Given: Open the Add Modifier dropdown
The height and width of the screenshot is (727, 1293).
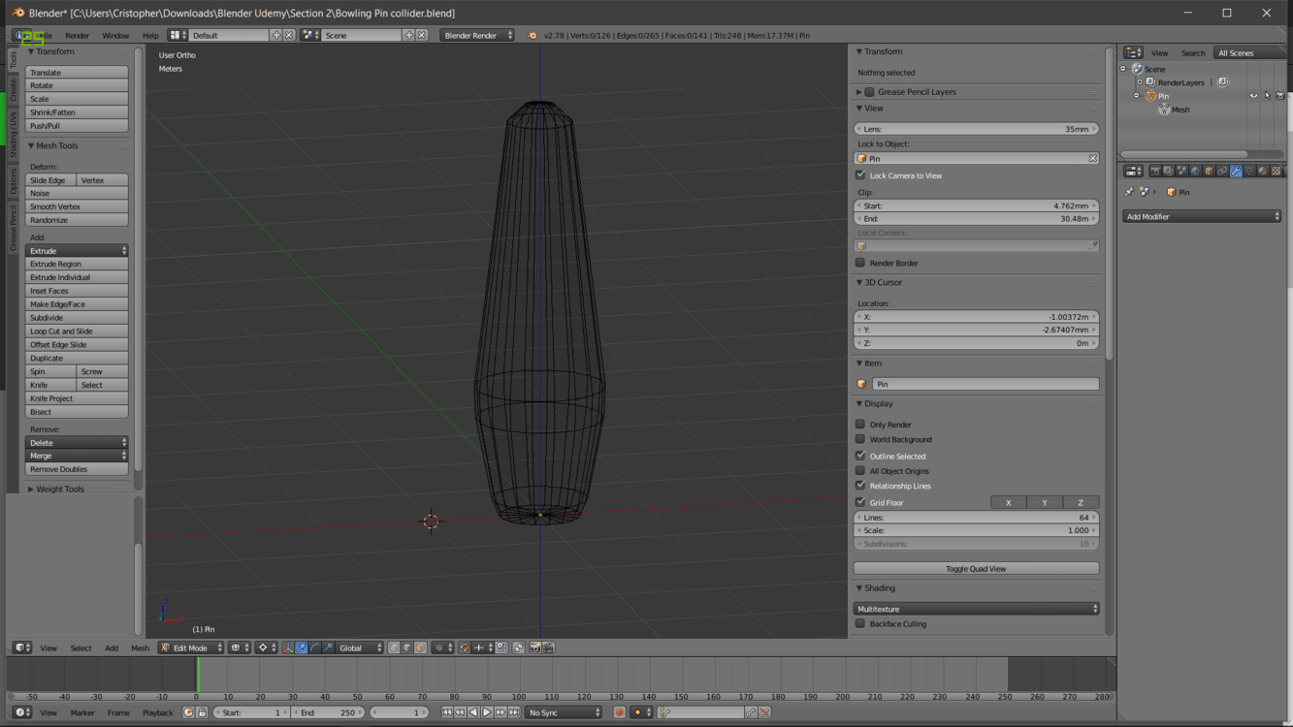Looking at the screenshot, I should [1202, 217].
